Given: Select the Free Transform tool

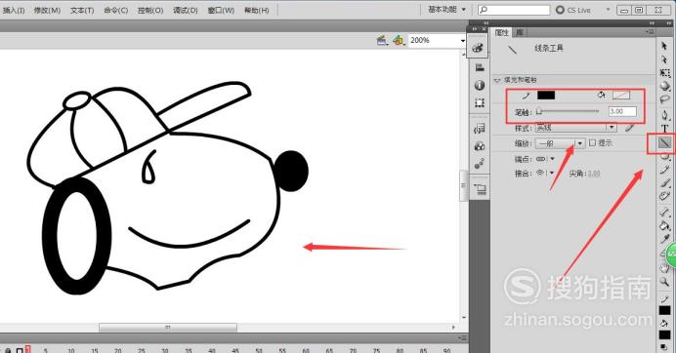Looking at the screenshot, I should 665,73.
